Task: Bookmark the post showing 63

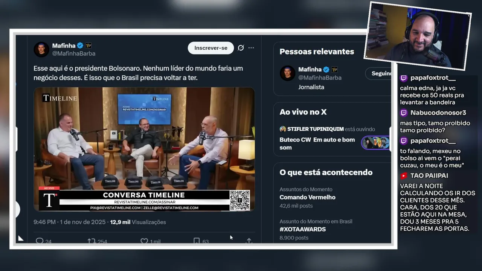Action: tap(197, 241)
